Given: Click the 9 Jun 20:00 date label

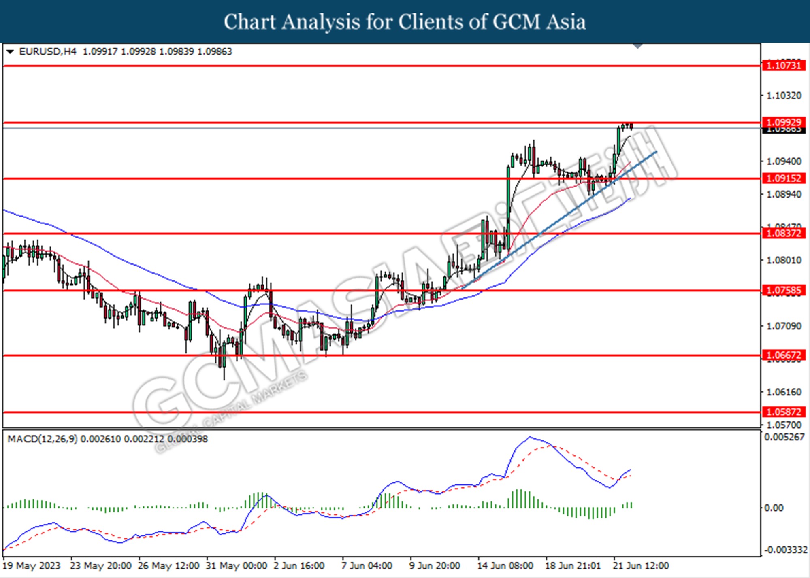Looking at the screenshot, I should (435, 565).
